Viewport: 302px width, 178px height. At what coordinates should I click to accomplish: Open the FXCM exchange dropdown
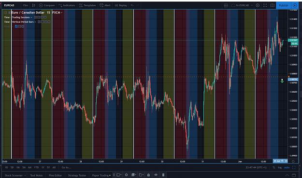pyautogui.click(x=57, y=13)
